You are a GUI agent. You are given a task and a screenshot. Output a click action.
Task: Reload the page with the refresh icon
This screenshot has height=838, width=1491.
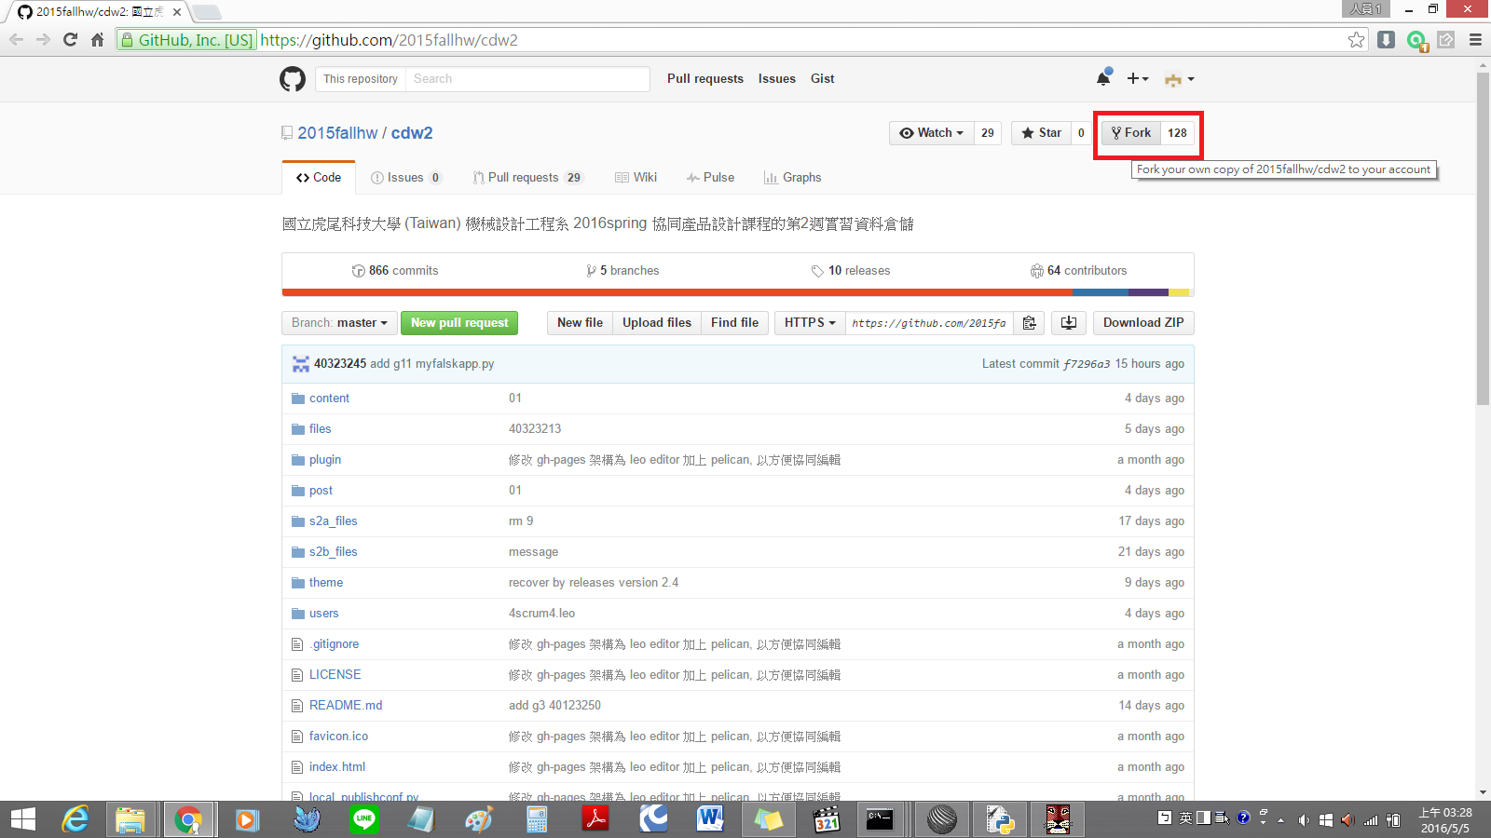point(70,39)
